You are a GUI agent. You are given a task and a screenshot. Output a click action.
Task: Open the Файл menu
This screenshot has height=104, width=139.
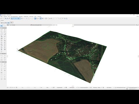click(1, 16)
